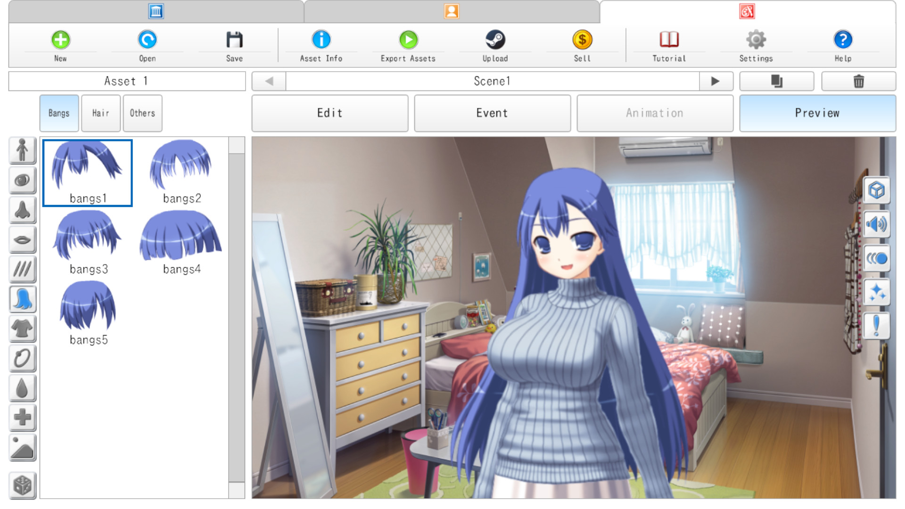
Task: Switch to the Hair tab
Action: tap(100, 113)
